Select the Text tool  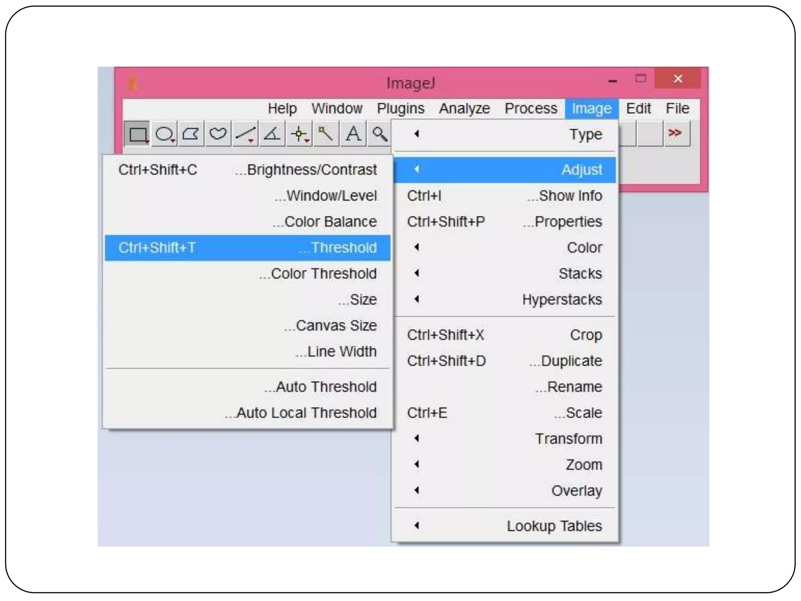pos(353,134)
